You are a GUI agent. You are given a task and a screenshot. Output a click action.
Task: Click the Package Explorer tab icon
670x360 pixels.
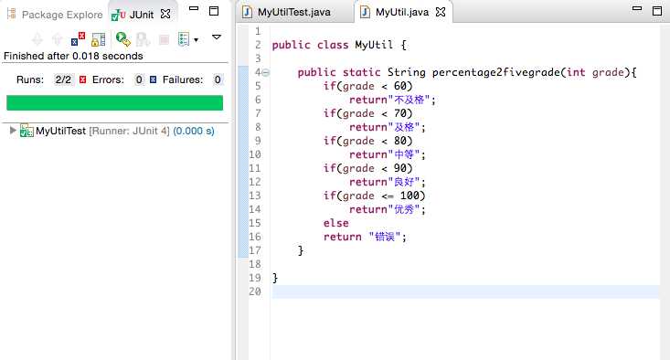click(12, 14)
